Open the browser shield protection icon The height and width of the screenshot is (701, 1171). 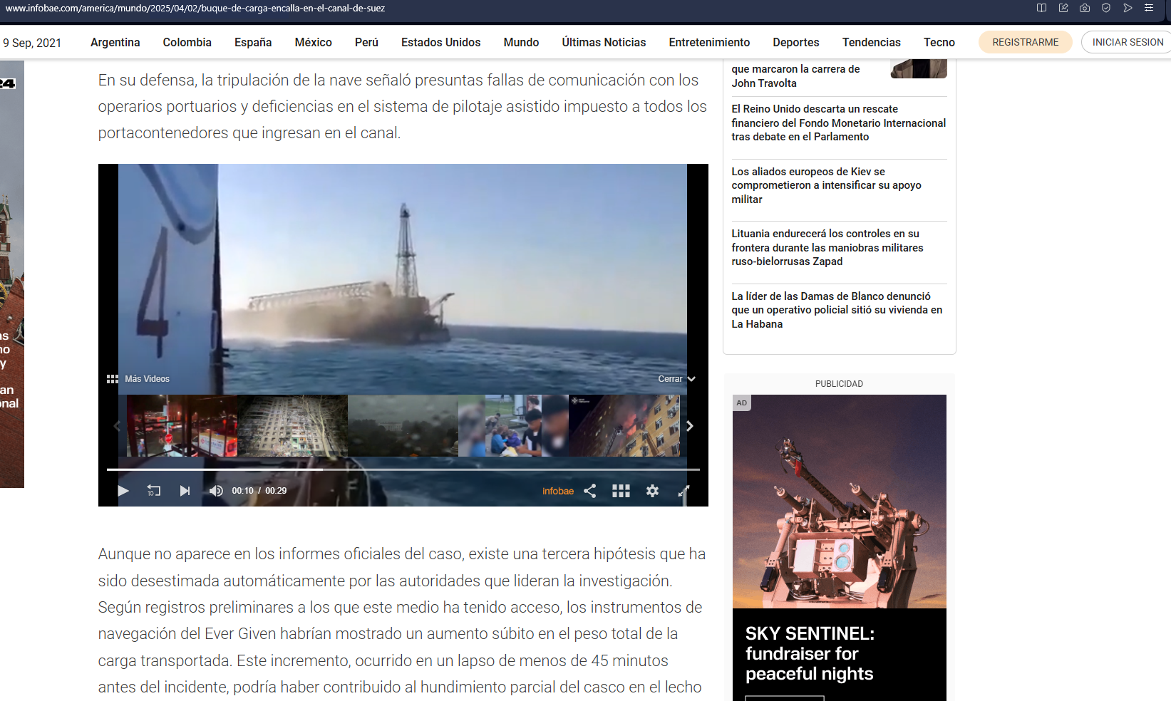pyautogui.click(x=1105, y=8)
